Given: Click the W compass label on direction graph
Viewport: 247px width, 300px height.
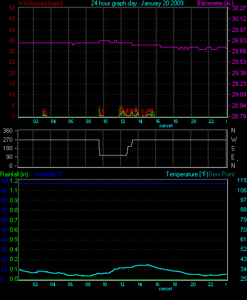Looking at the screenshot, I should pyautogui.click(x=234, y=140).
